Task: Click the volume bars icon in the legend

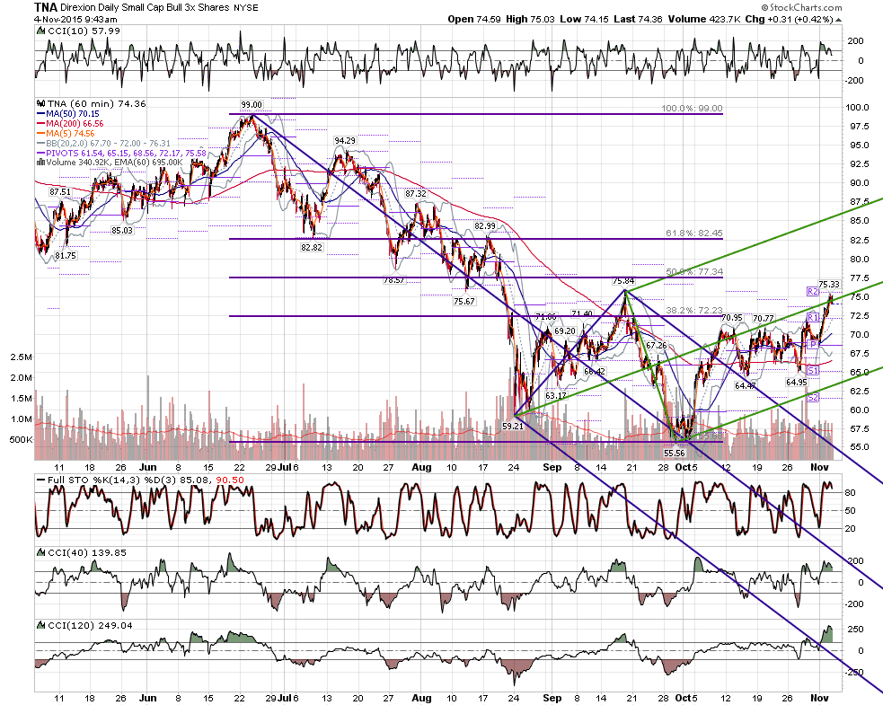Action: 40,163
